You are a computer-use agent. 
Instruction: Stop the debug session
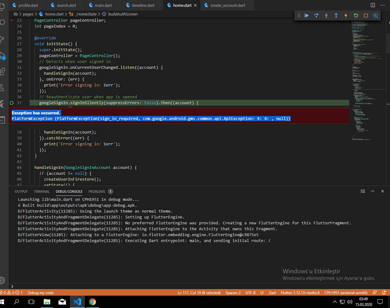366,15
